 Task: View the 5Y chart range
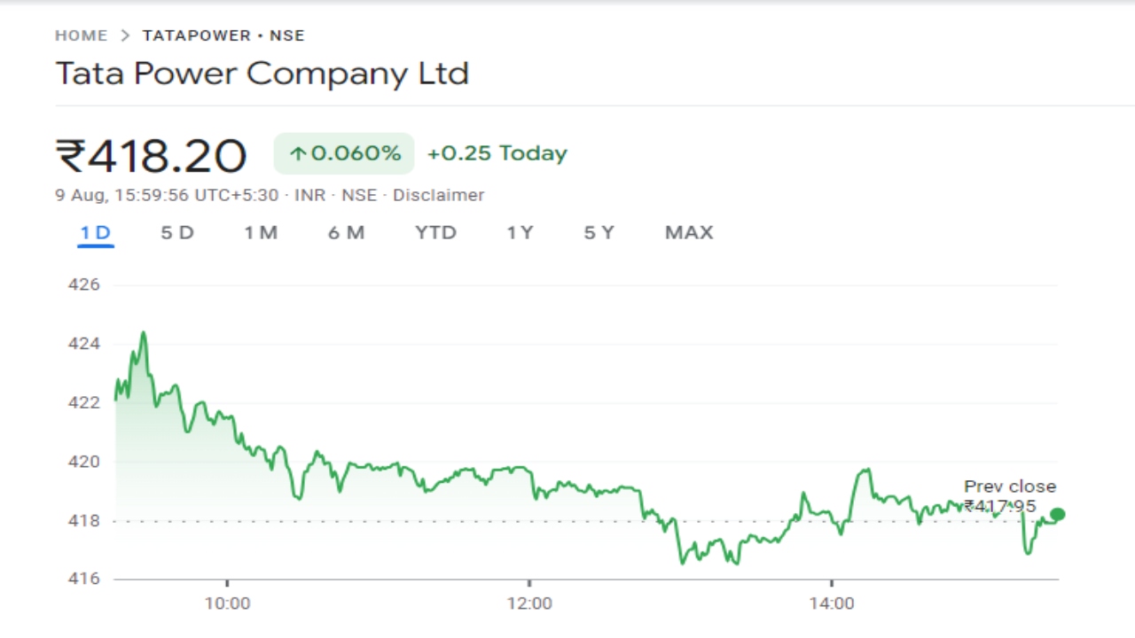[599, 232]
